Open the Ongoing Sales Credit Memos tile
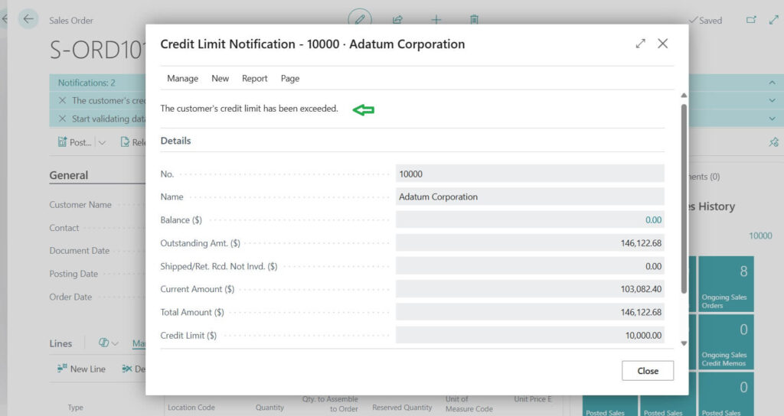This screenshot has width=784, height=416. [726, 342]
